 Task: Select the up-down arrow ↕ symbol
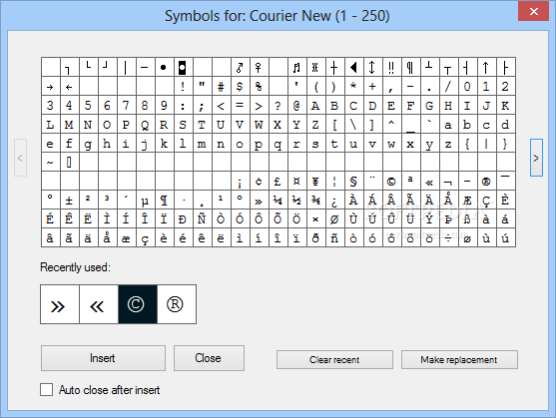tap(372, 67)
